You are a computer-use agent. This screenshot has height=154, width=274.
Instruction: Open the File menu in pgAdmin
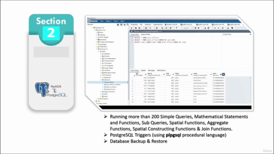point(102,21)
